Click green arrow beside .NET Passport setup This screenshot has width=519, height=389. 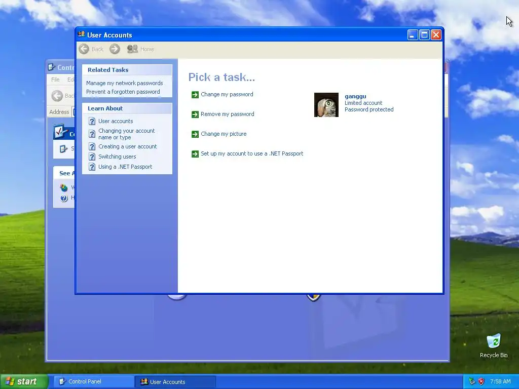point(195,154)
